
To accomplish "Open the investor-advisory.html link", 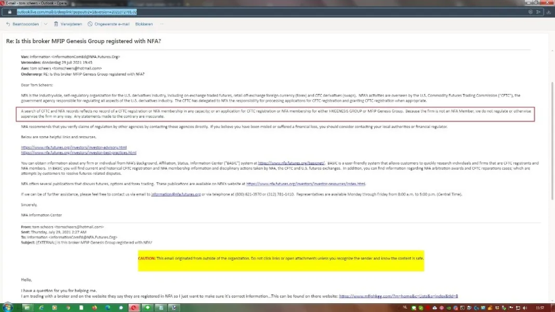I will [74, 148].
